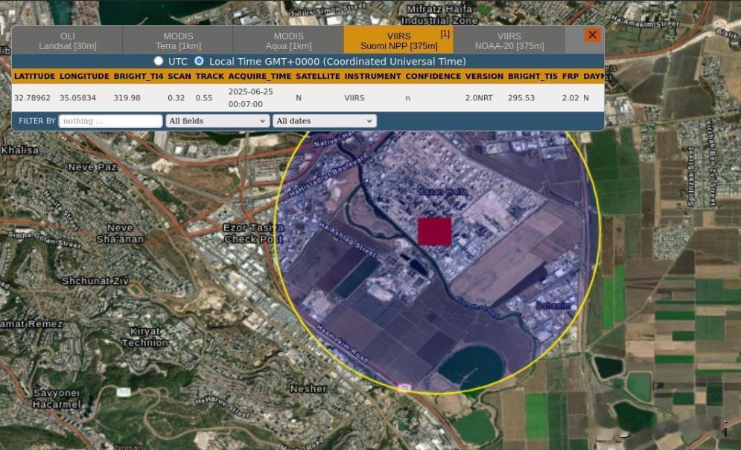Image resolution: width=741 pixels, height=450 pixels.
Task: Sort by the BRIGHT_TI4 column header
Action: point(138,76)
